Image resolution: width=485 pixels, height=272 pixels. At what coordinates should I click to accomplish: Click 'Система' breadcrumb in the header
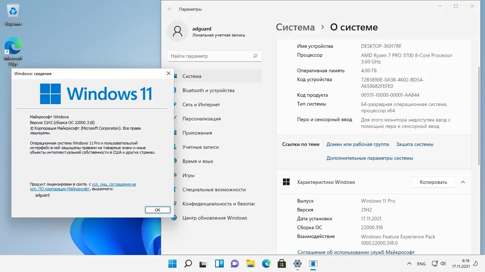295,27
